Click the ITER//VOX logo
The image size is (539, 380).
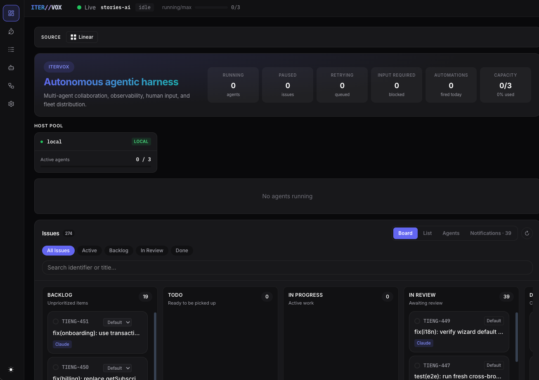[46, 7]
